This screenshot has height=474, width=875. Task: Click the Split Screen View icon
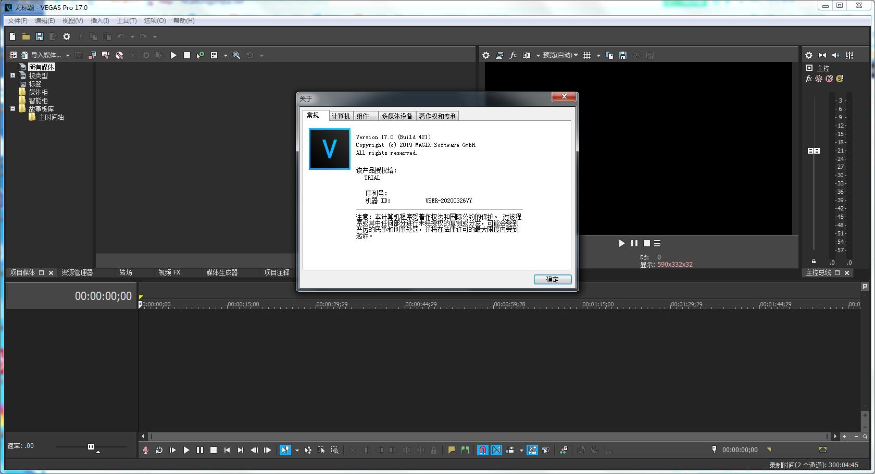tap(526, 55)
